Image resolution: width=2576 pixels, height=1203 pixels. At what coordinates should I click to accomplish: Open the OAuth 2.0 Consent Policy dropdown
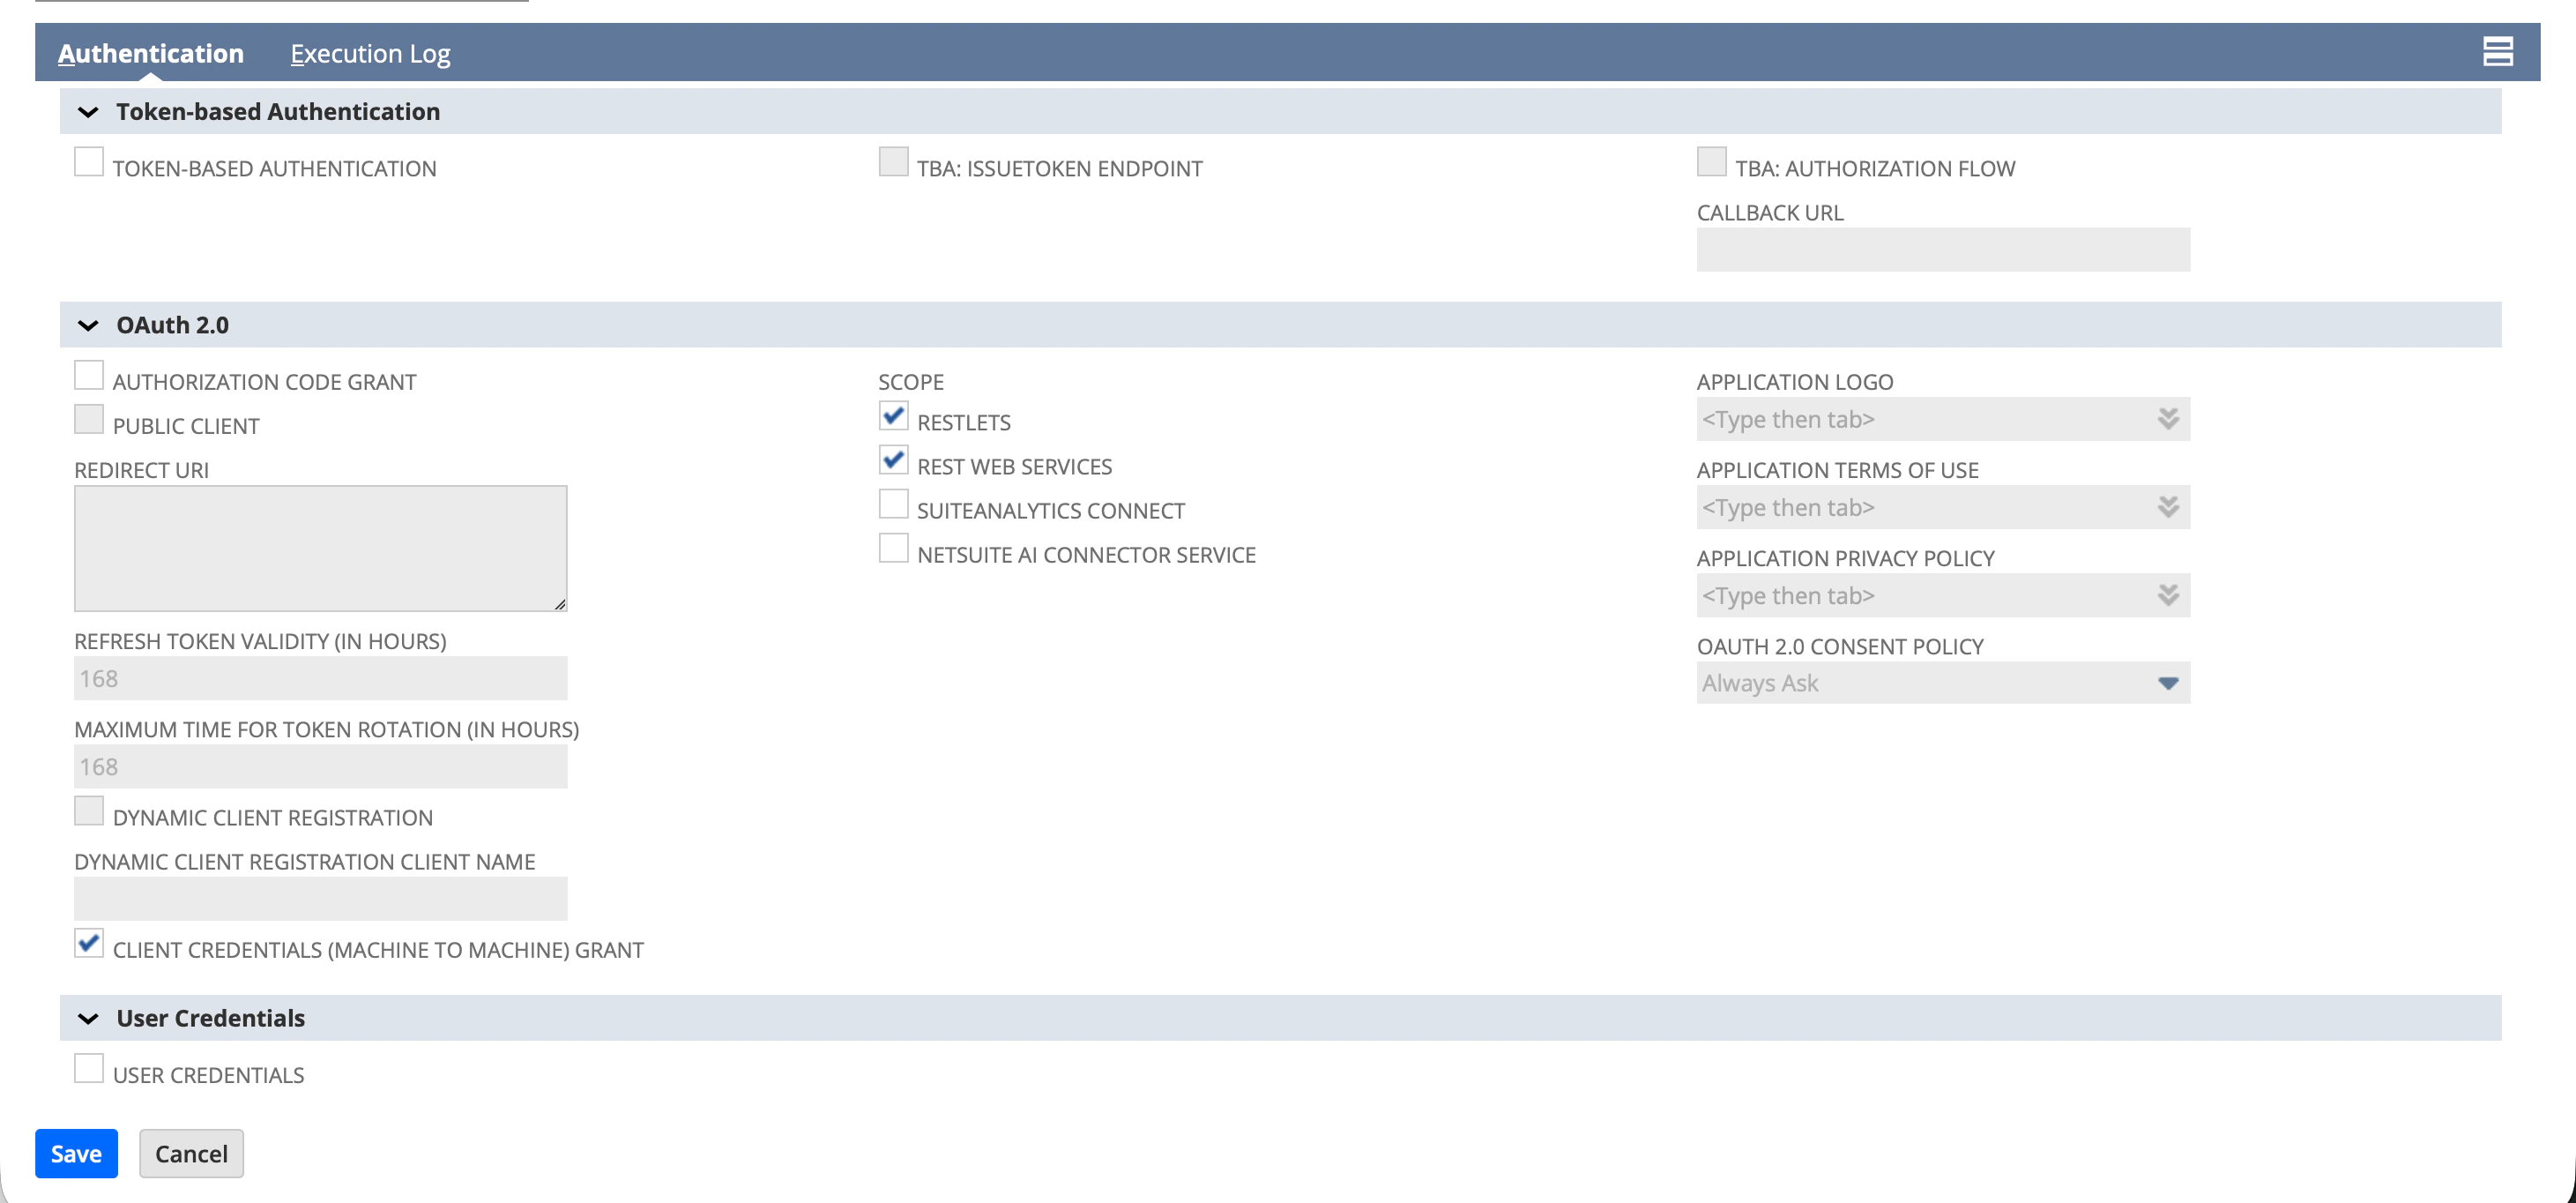coord(2167,684)
